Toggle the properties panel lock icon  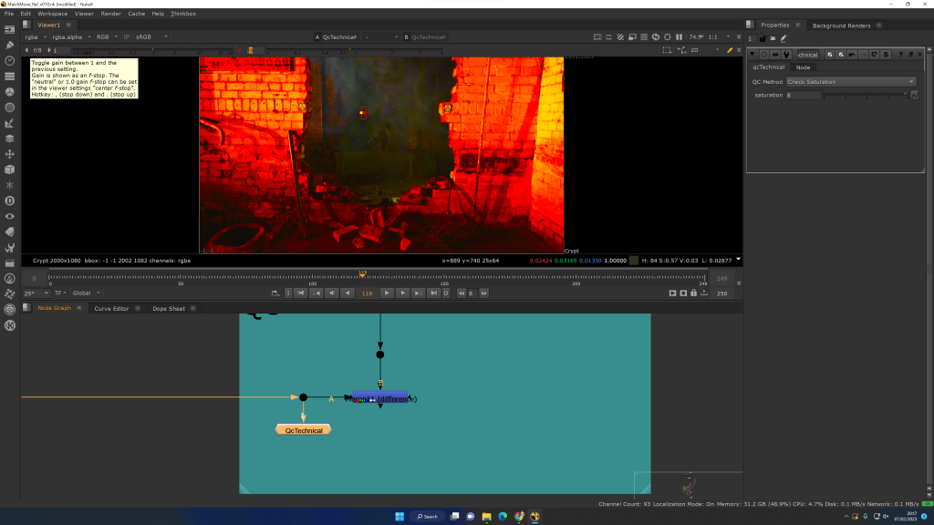[x=763, y=38]
